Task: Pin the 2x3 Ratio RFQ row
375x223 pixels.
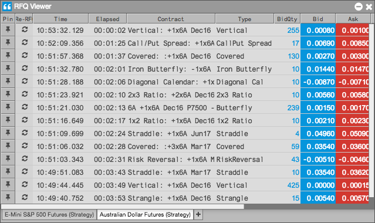Action: click(8, 94)
